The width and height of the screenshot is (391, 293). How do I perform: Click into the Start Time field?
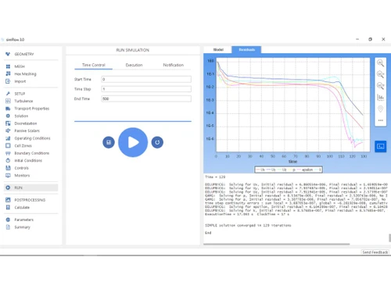146,79
